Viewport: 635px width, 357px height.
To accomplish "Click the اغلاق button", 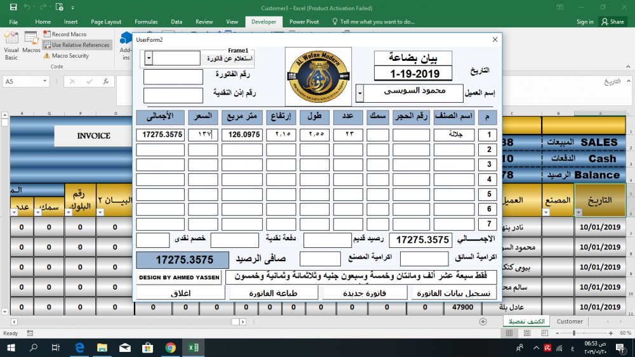I will pyautogui.click(x=180, y=293).
